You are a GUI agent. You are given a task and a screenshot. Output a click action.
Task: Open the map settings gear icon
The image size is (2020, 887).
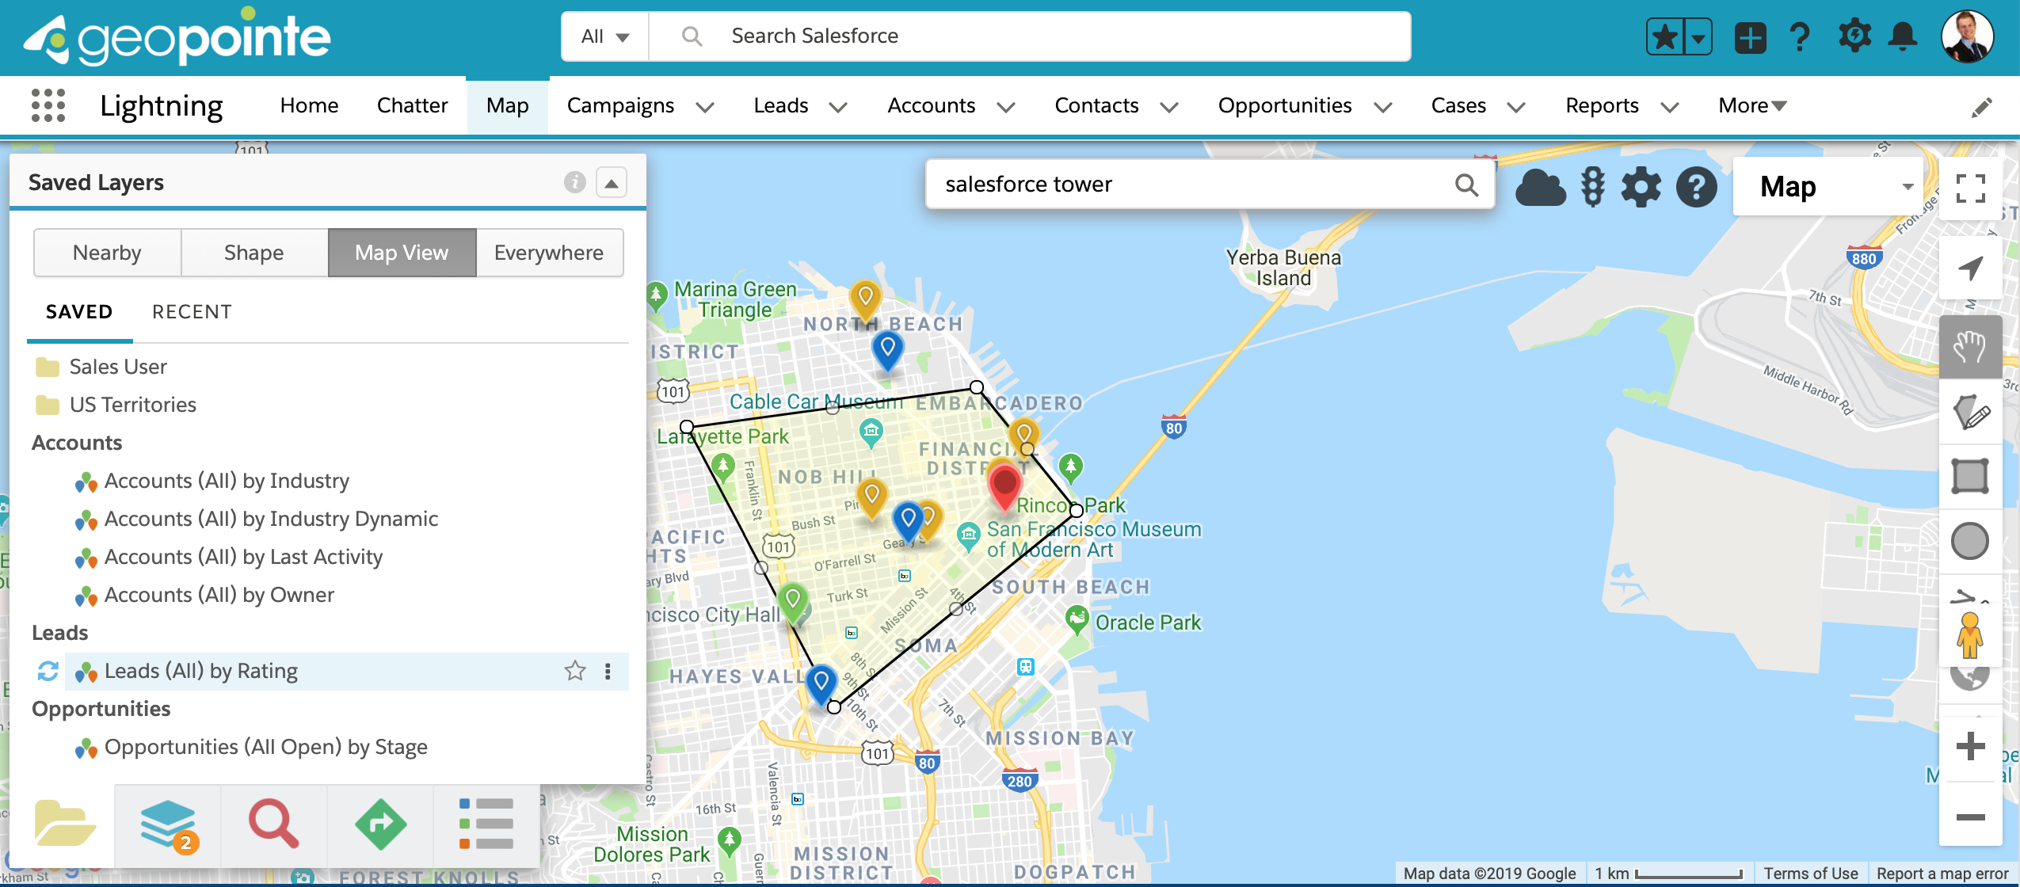click(x=1641, y=188)
